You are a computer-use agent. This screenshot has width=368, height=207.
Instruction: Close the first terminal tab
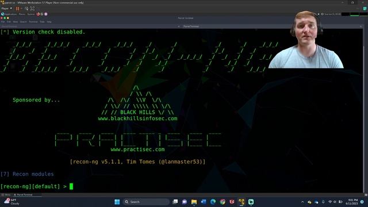(x=179, y=26)
